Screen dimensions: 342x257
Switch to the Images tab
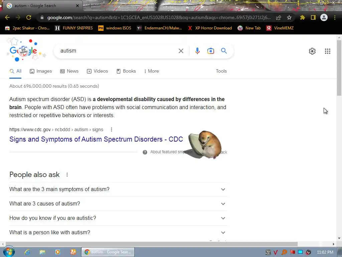pyautogui.click(x=41, y=71)
